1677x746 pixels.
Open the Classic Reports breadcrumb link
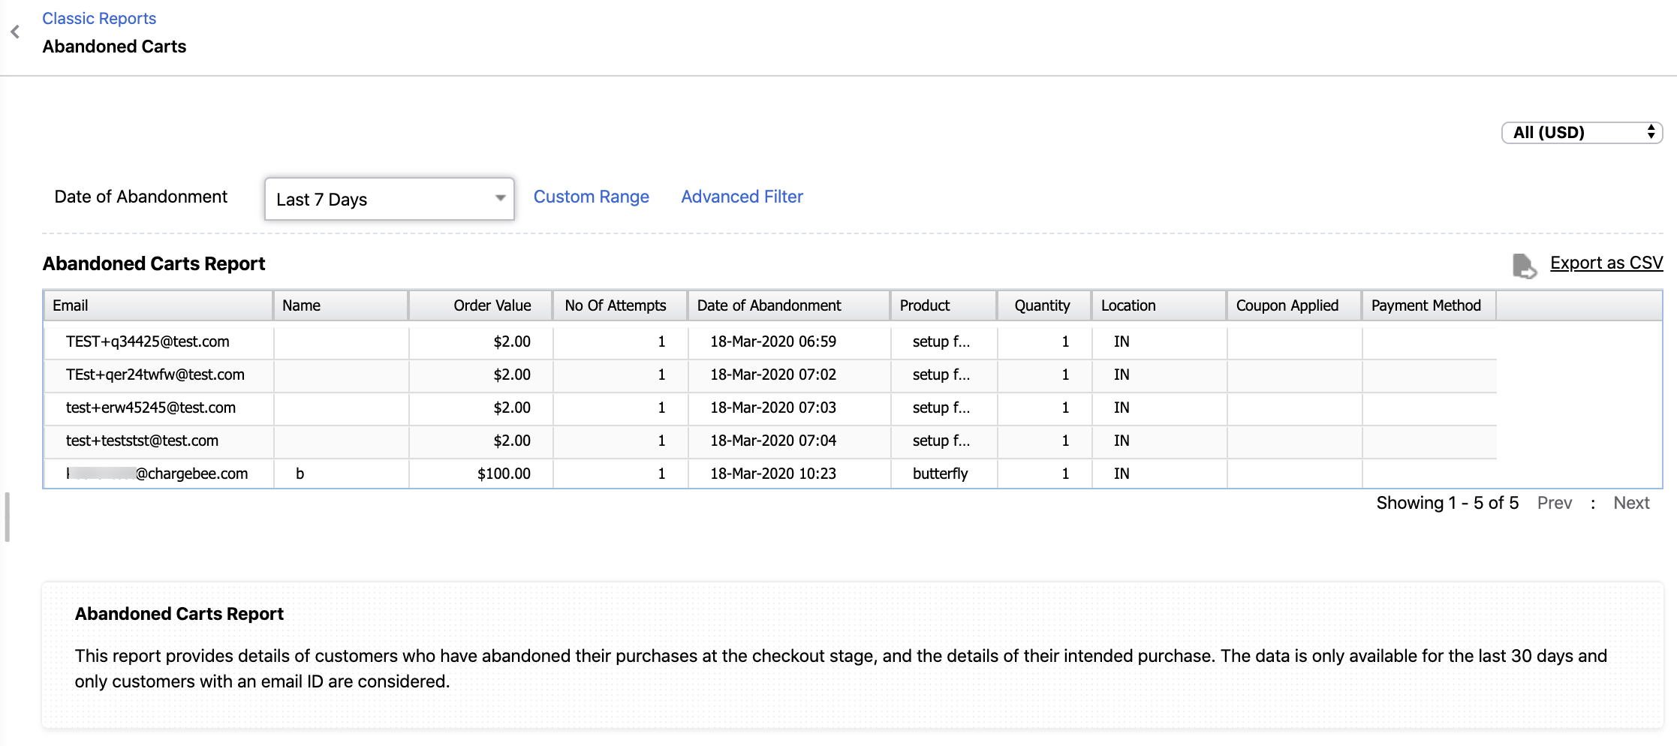pyautogui.click(x=99, y=18)
